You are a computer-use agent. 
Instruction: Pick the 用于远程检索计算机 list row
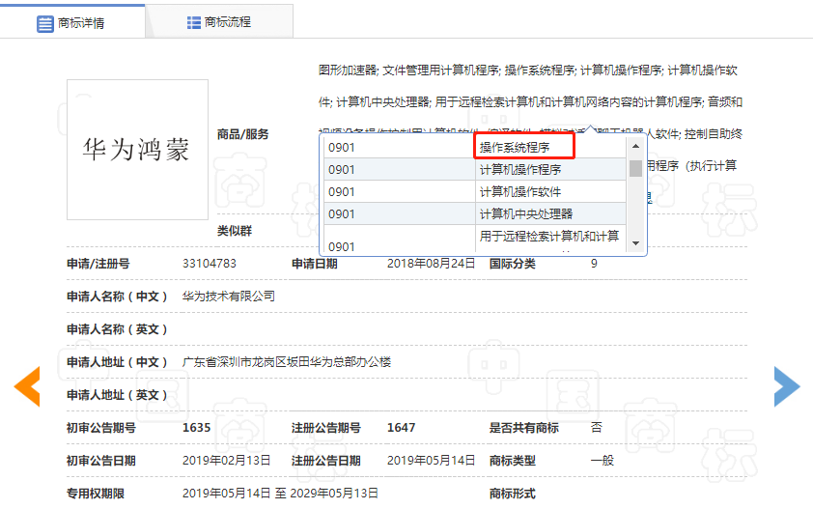[549, 237]
